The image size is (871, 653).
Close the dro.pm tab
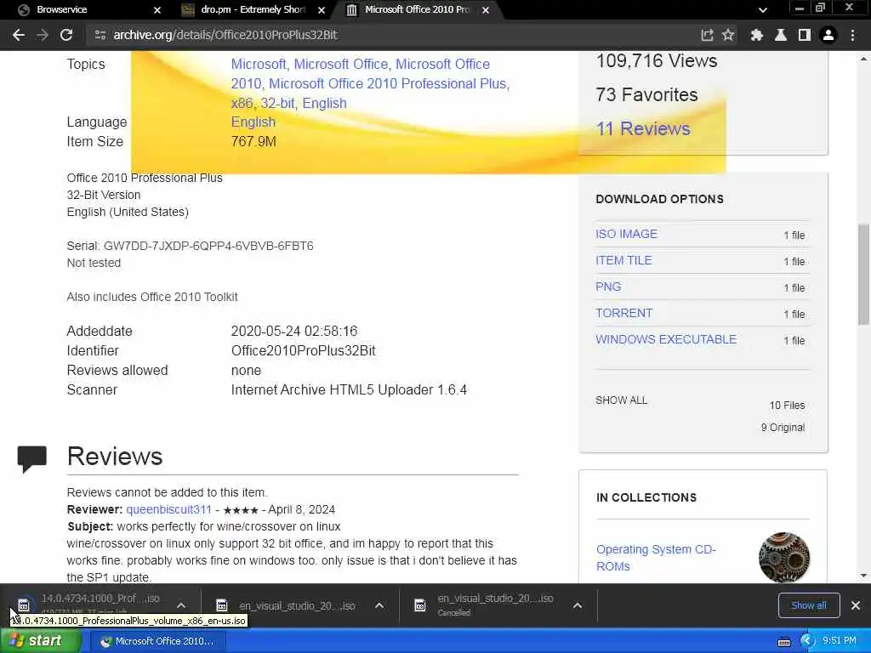[321, 10]
